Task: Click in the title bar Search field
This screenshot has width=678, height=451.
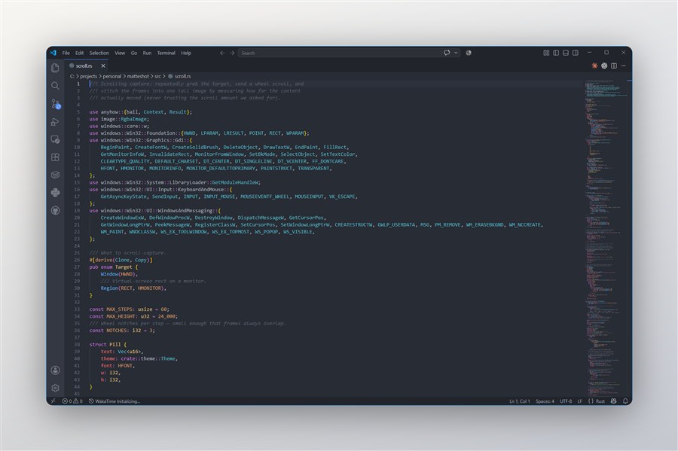Action: pos(340,53)
